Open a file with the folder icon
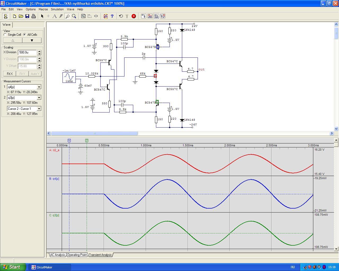Viewport: 339px width, 271px height. click(x=21, y=16)
